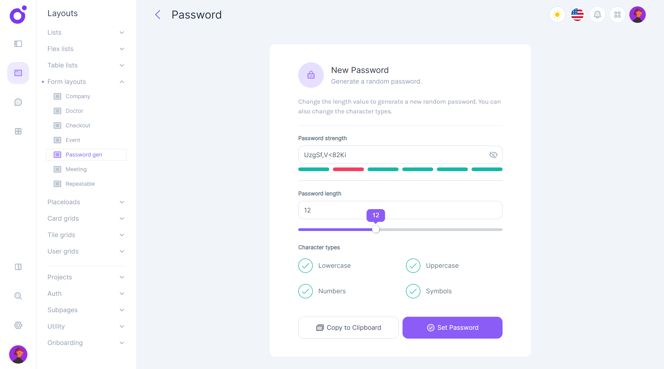
Task: Expand the Card grids menu
Action: coord(86,219)
